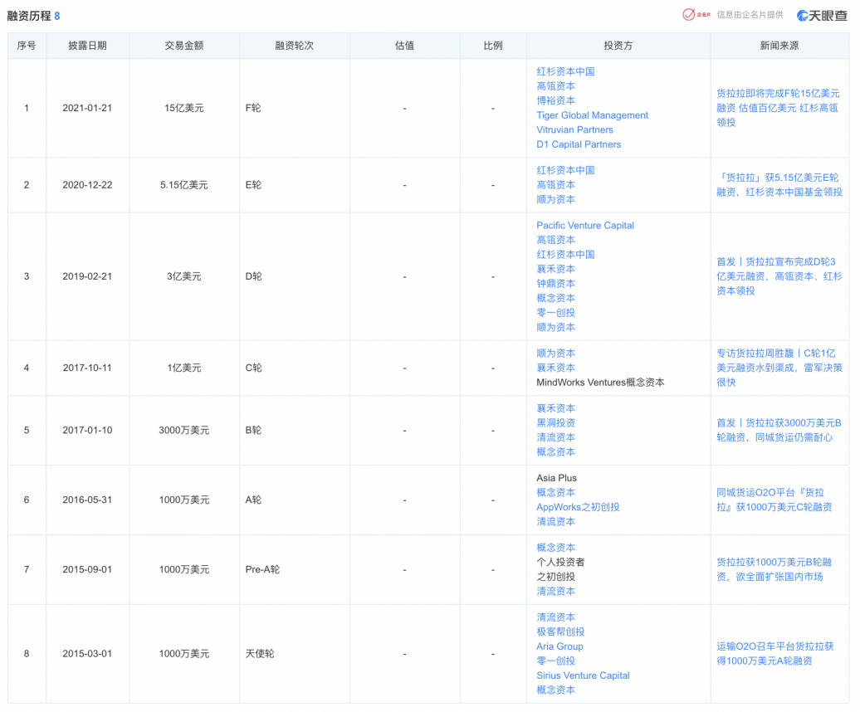Click investor text 个人投资者
The height and width of the screenshot is (712, 860).
[560, 562]
